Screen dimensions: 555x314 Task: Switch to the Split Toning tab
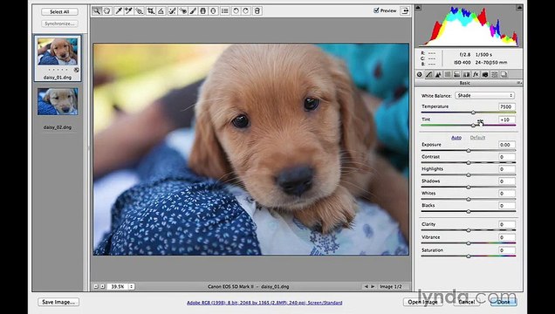click(457, 74)
